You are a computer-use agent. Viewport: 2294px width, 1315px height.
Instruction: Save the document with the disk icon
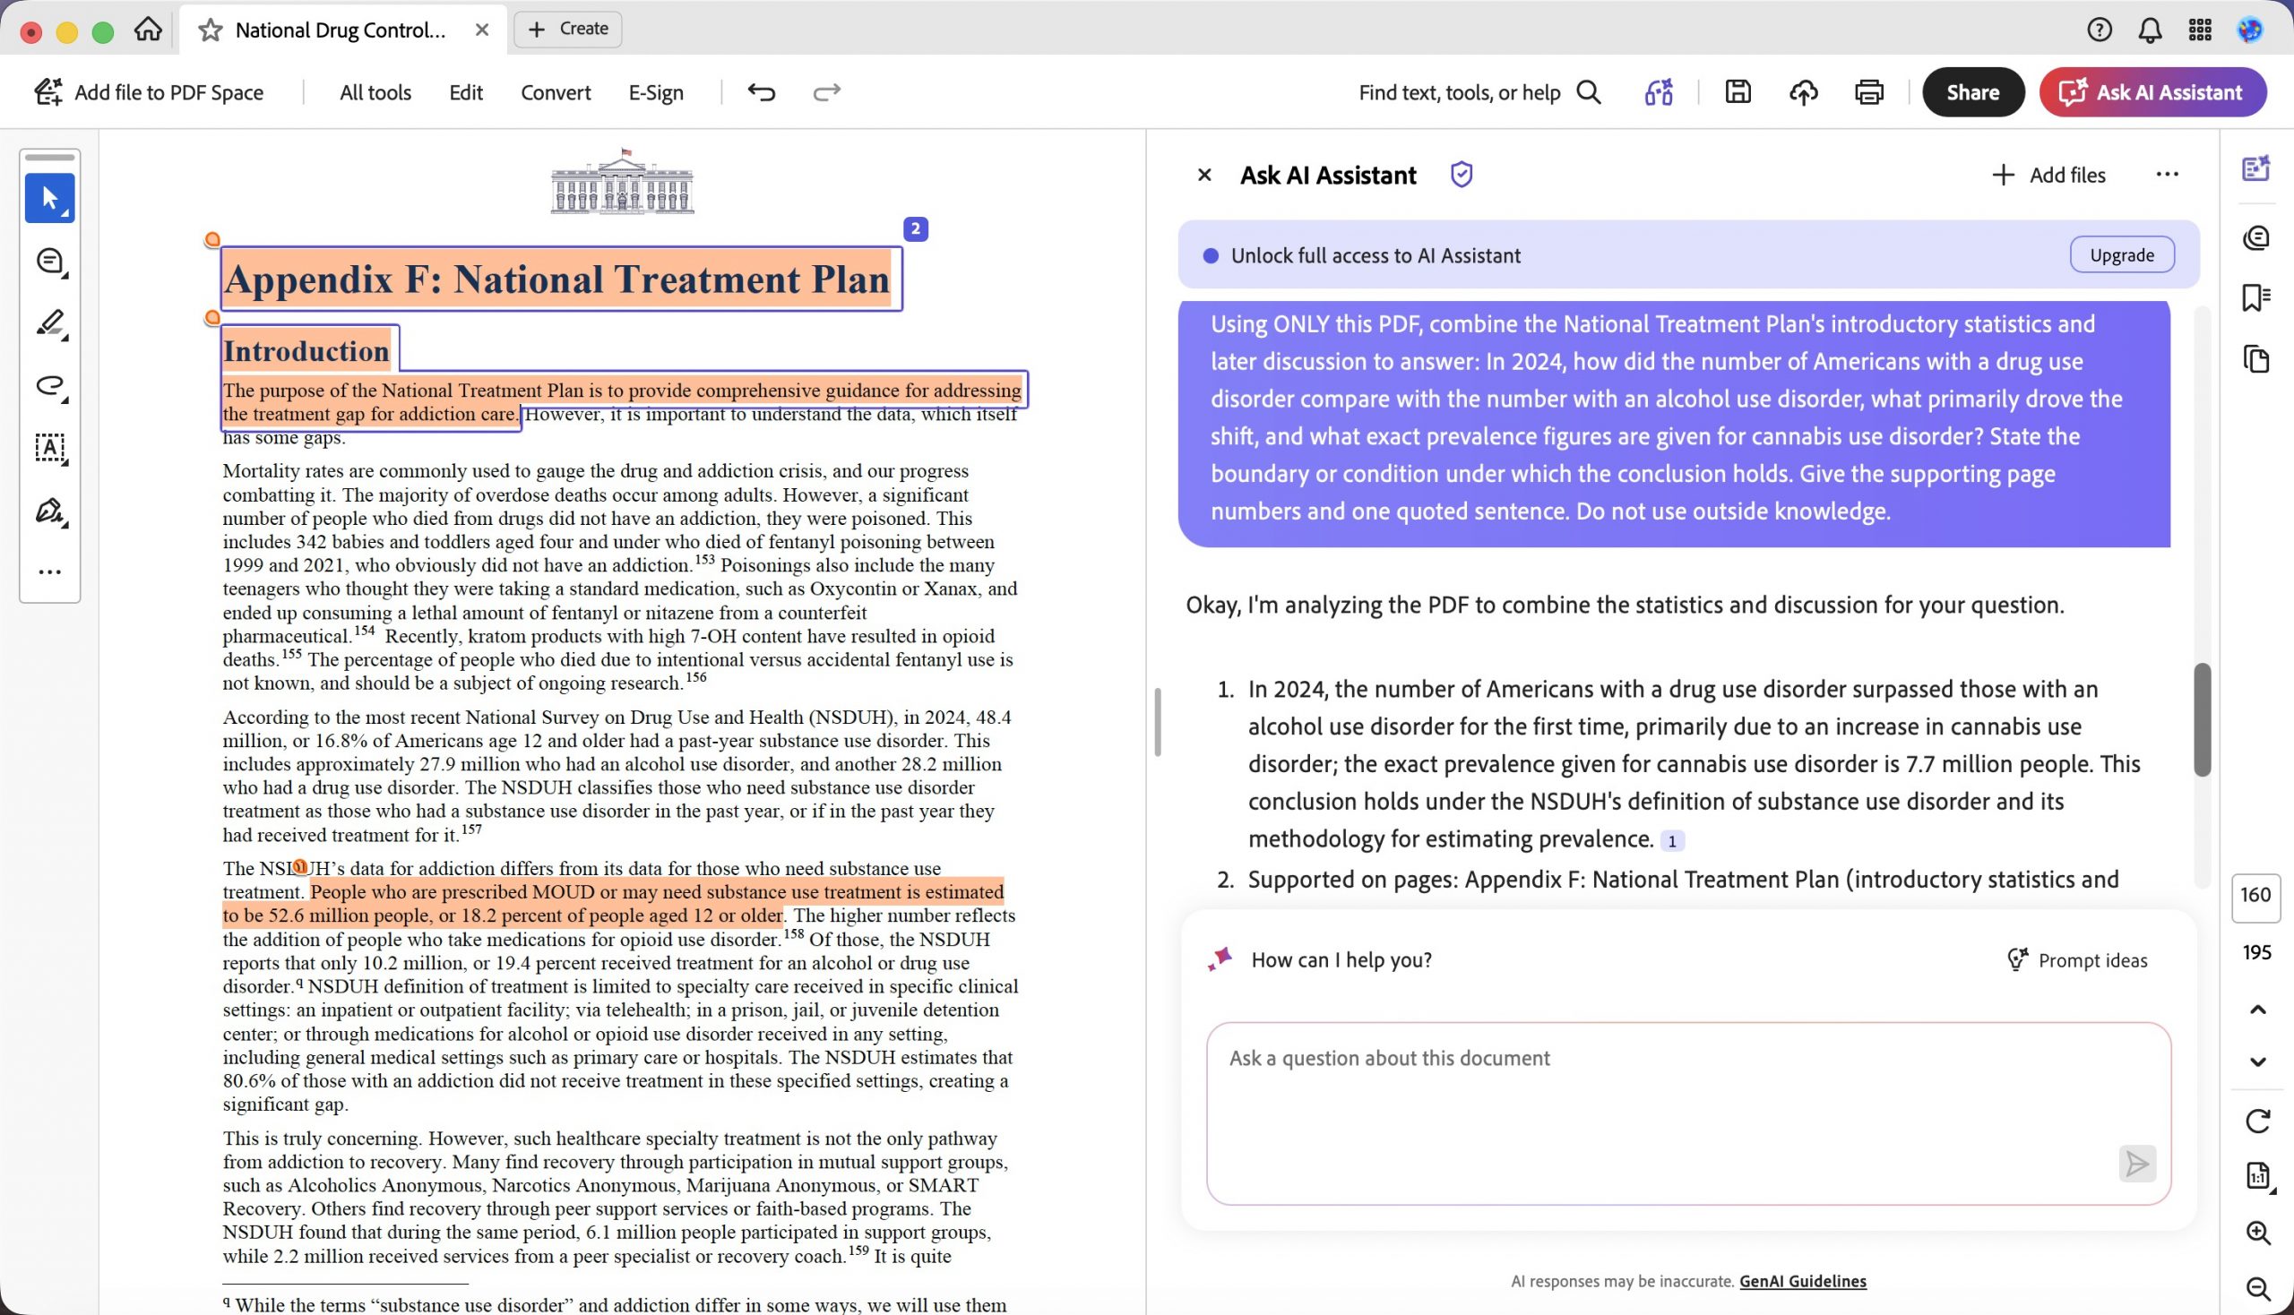pos(1738,92)
